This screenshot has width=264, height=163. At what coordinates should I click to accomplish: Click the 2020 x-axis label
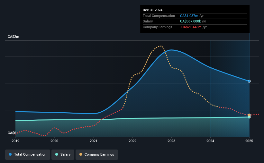54,141
